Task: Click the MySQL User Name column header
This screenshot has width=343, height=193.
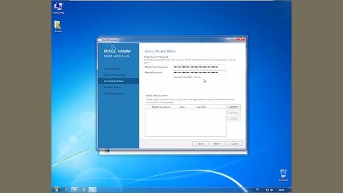Action: 161,107
